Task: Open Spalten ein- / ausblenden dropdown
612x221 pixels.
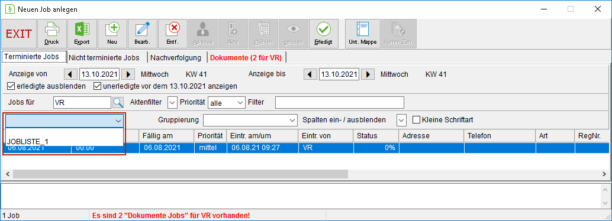Action: click(x=402, y=120)
